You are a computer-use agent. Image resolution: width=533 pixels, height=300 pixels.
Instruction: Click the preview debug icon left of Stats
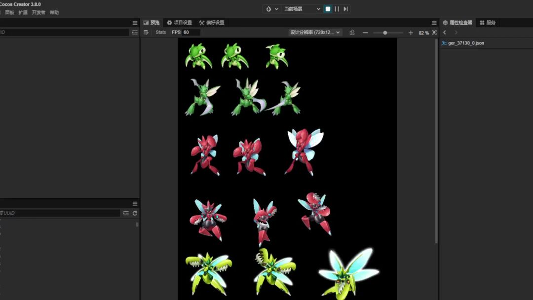(146, 32)
